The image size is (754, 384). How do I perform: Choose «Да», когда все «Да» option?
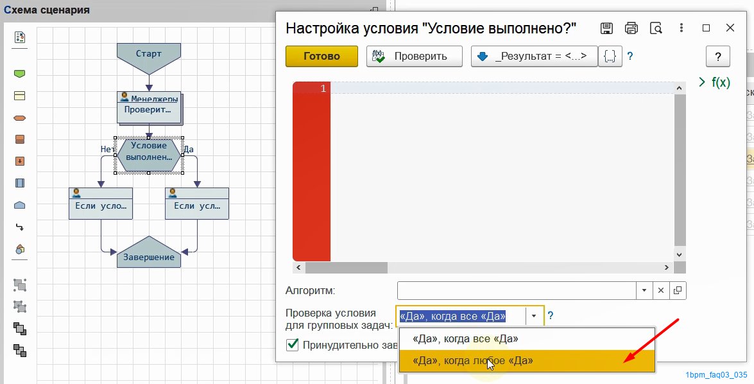pyautogui.click(x=465, y=338)
